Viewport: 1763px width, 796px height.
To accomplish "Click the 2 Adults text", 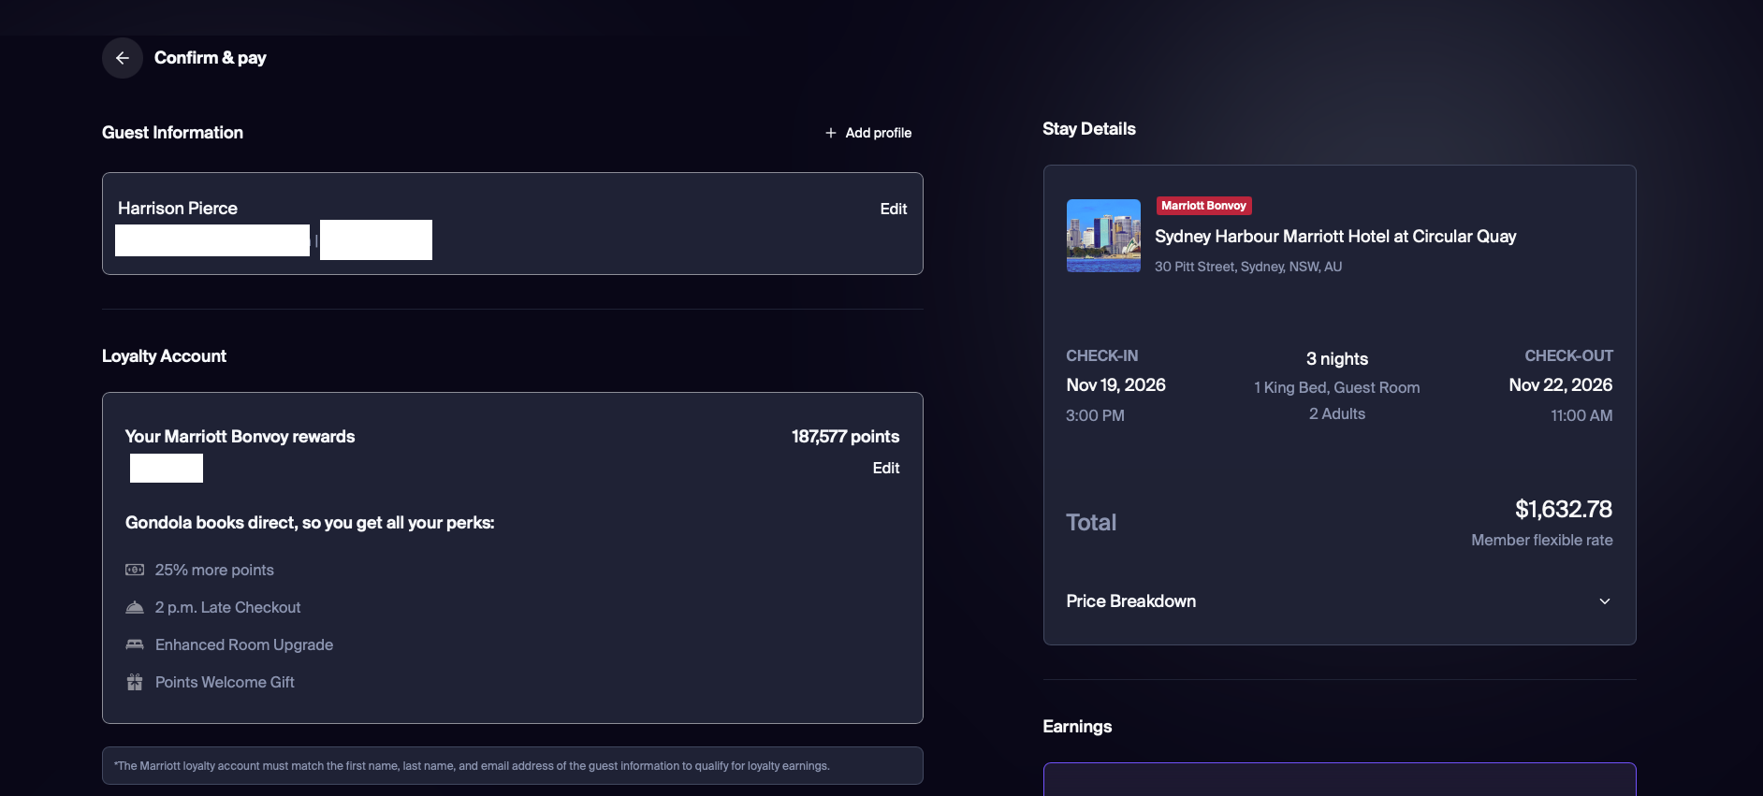I will (1337, 413).
